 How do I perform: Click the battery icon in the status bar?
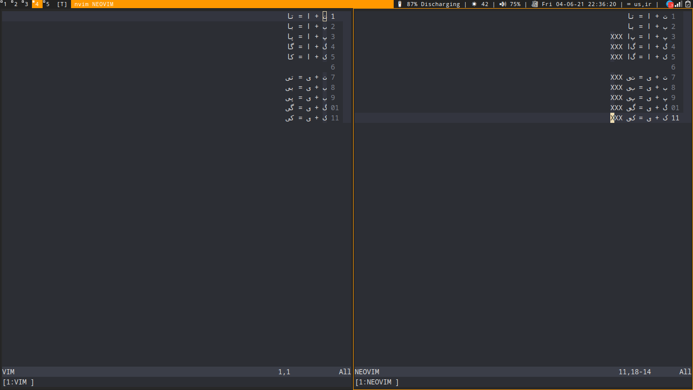(399, 4)
